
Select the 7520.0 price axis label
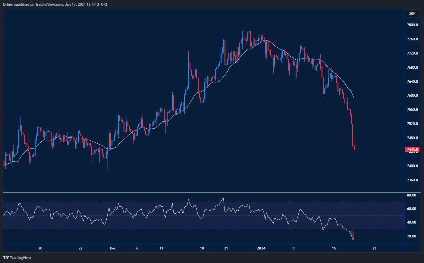pyautogui.click(x=412, y=124)
